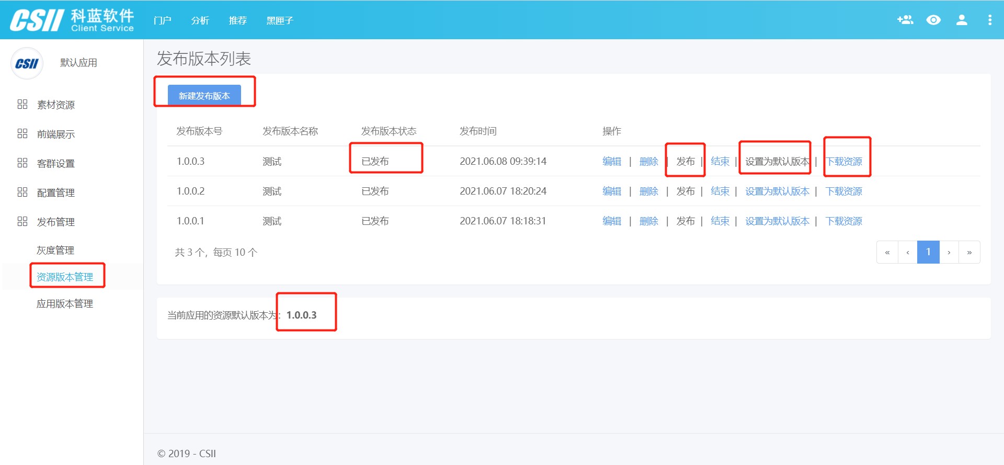Select page 1 in pagination
The image size is (1004, 465).
pyautogui.click(x=928, y=252)
